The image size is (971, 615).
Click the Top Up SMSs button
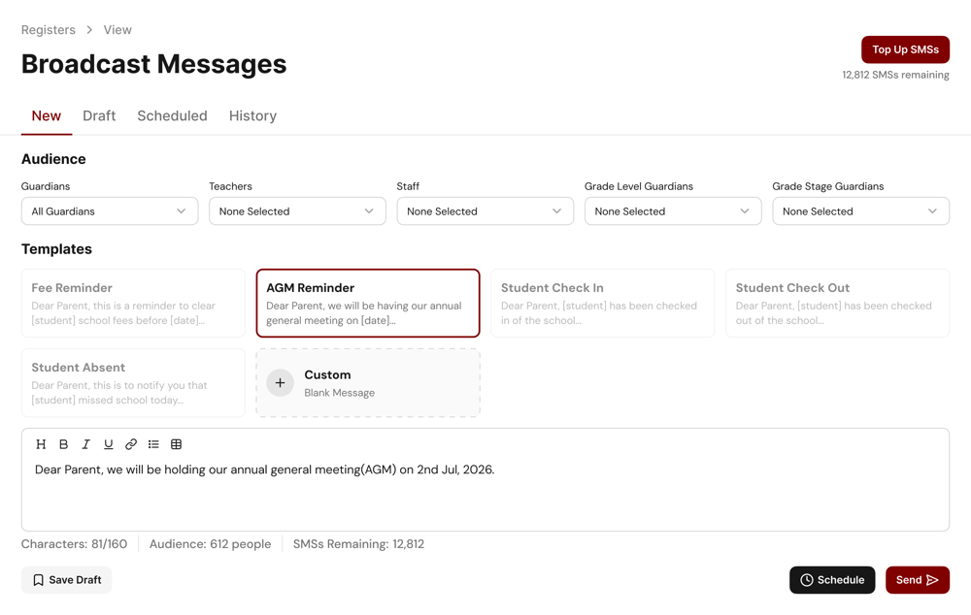click(905, 49)
